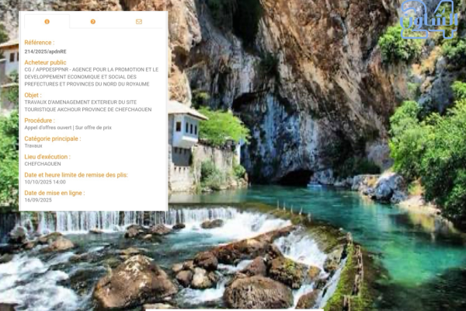Open the question mark help tab

click(x=93, y=22)
